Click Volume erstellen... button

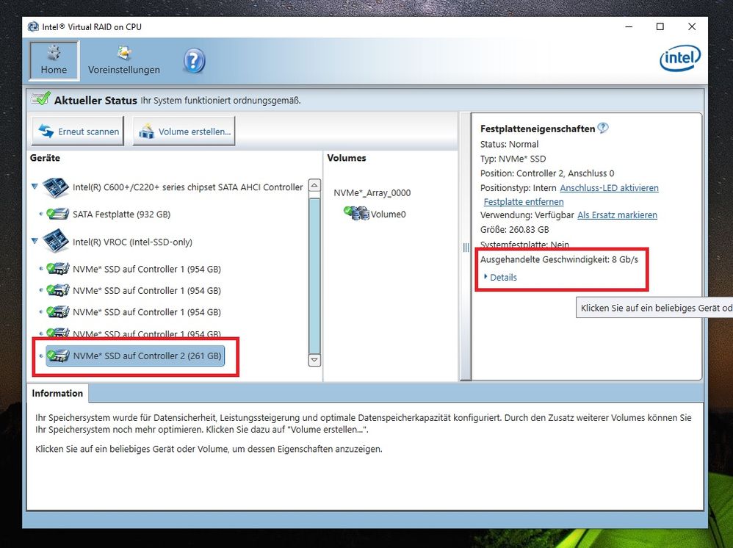pyautogui.click(x=184, y=131)
